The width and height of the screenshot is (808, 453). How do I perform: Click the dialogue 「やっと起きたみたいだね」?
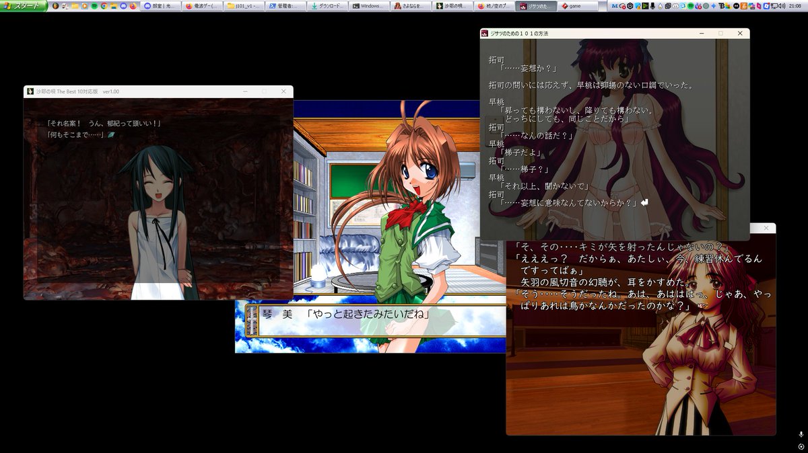[368, 314]
